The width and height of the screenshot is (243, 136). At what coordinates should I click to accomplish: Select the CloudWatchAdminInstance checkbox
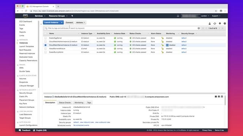(x=46, y=42)
